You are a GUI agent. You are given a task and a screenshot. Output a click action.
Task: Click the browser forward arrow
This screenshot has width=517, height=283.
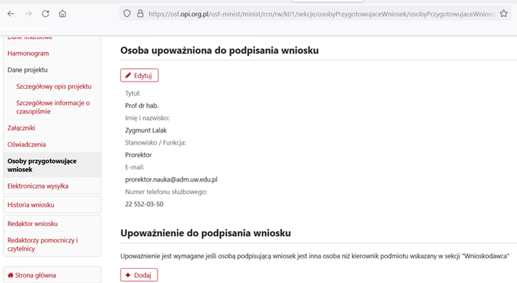[28, 14]
